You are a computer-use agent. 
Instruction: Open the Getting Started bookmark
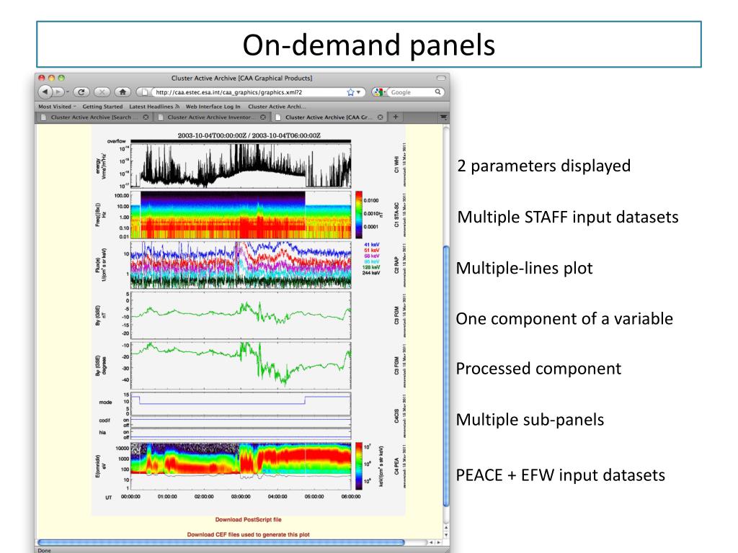pos(102,107)
